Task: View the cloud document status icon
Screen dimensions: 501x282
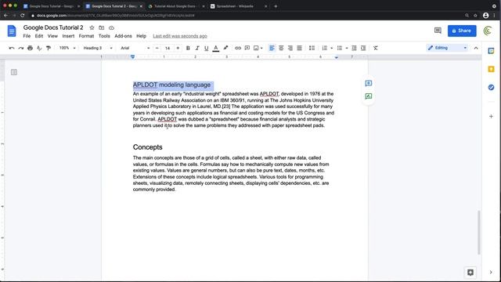Action: tap(111, 28)
